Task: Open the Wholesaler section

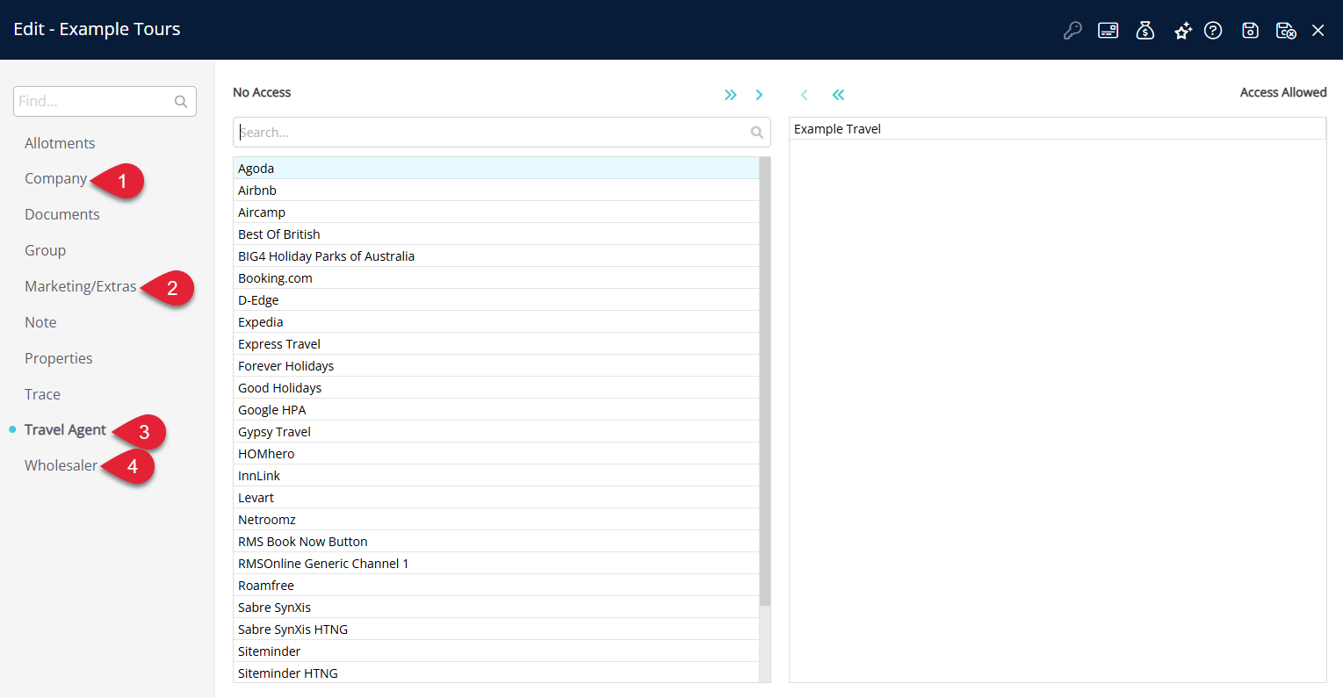Action: pos(61,465)
